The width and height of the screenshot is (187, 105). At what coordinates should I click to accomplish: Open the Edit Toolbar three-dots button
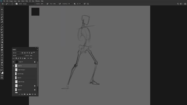(x=2, y=68)
